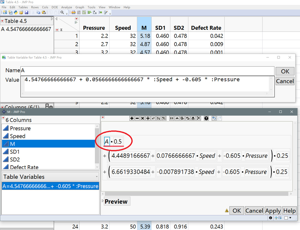Open the Analyze menu
This screenshot has height=230, width=300.
click(67, 7)
